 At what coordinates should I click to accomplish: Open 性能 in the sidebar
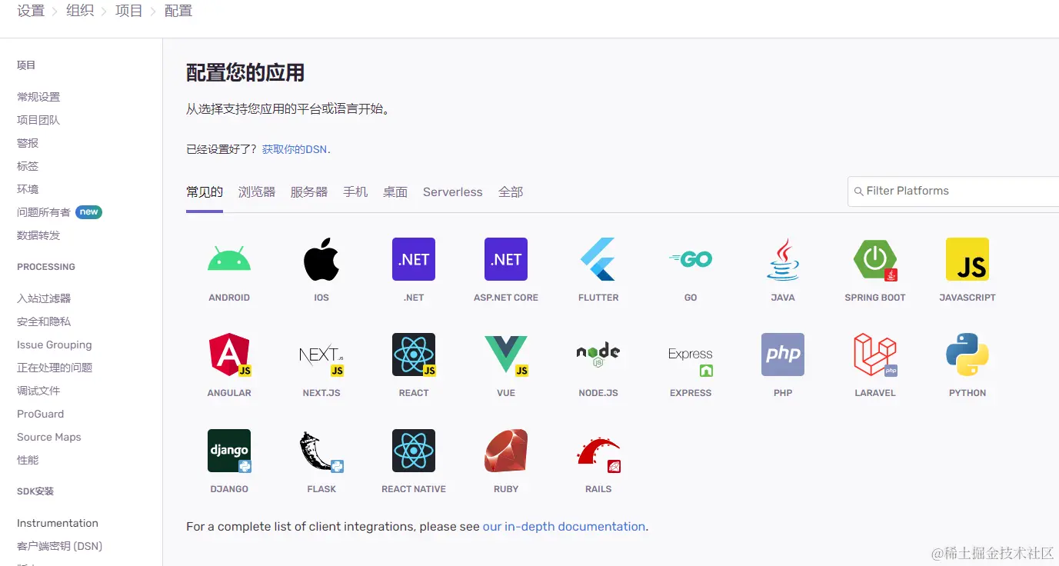pyautogui.click(x=28, y=460)
